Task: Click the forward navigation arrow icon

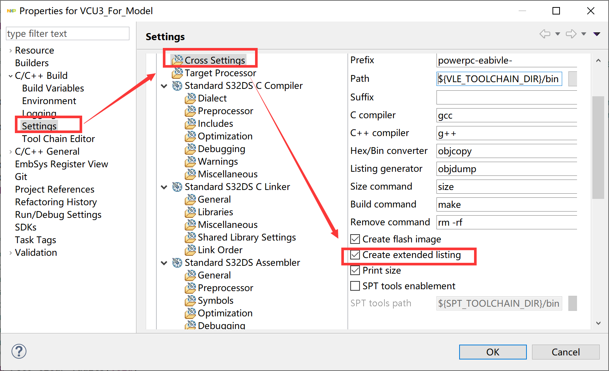Action: tap(571, 33)
